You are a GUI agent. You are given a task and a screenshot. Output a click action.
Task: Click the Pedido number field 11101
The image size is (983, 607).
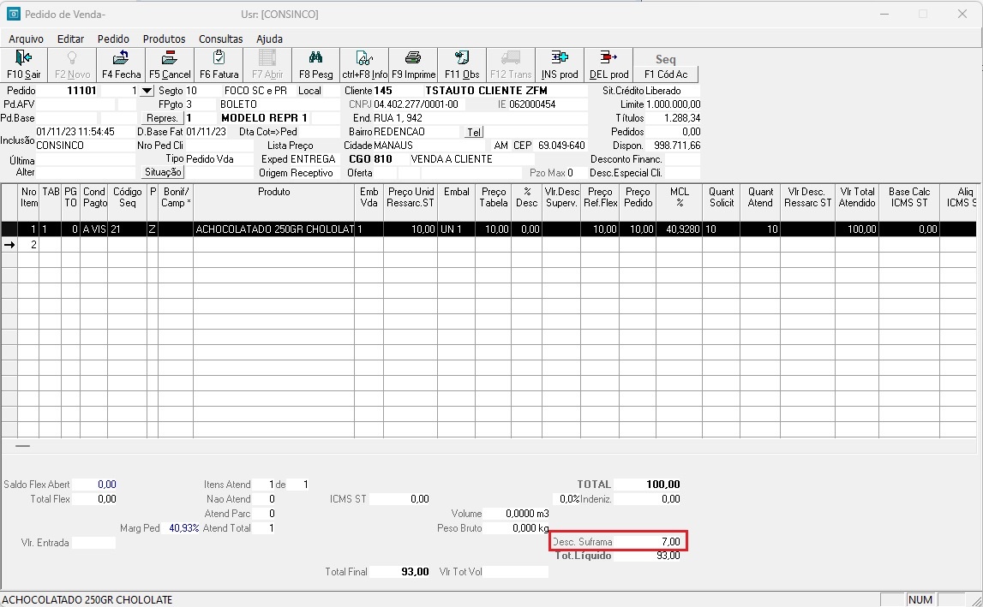pyautogui.click(x=68, y=91)
